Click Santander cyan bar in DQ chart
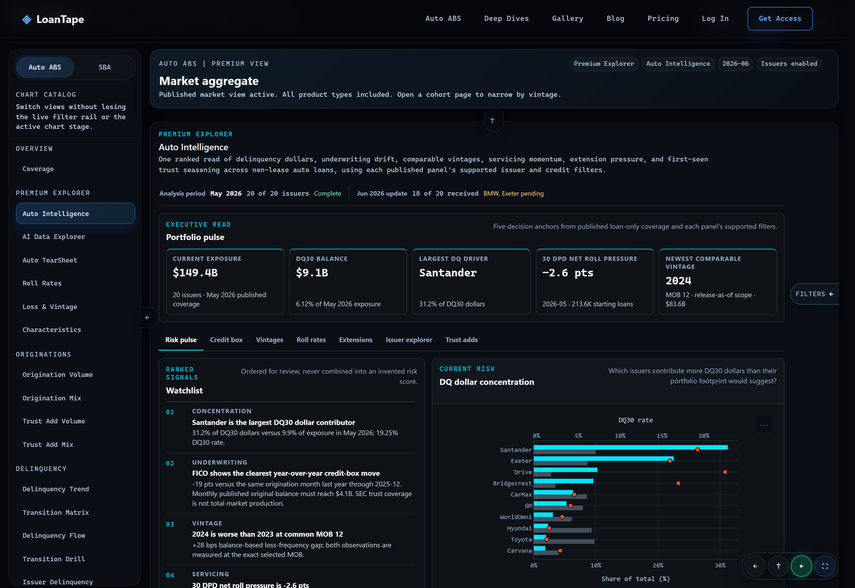The width and height of the screenshot is (855, 588). pyautogui.click(x=631, y=447)
